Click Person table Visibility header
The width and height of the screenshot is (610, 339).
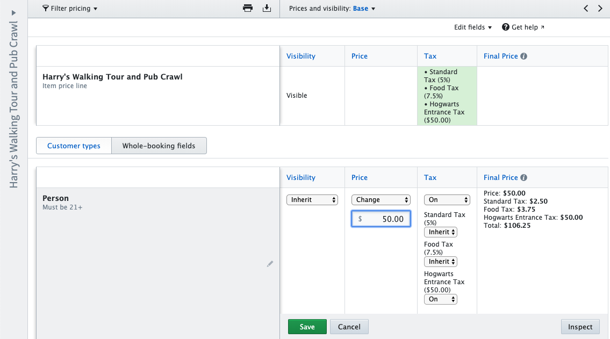pyautogui.click(x=301, y=177)
